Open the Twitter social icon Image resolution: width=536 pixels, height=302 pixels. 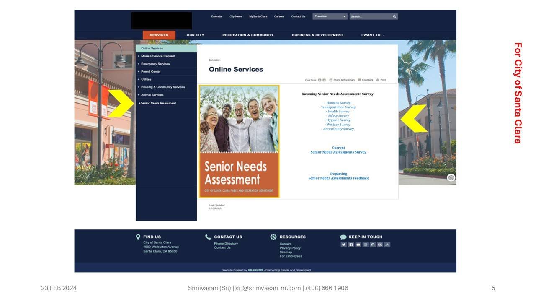(343, 245)
